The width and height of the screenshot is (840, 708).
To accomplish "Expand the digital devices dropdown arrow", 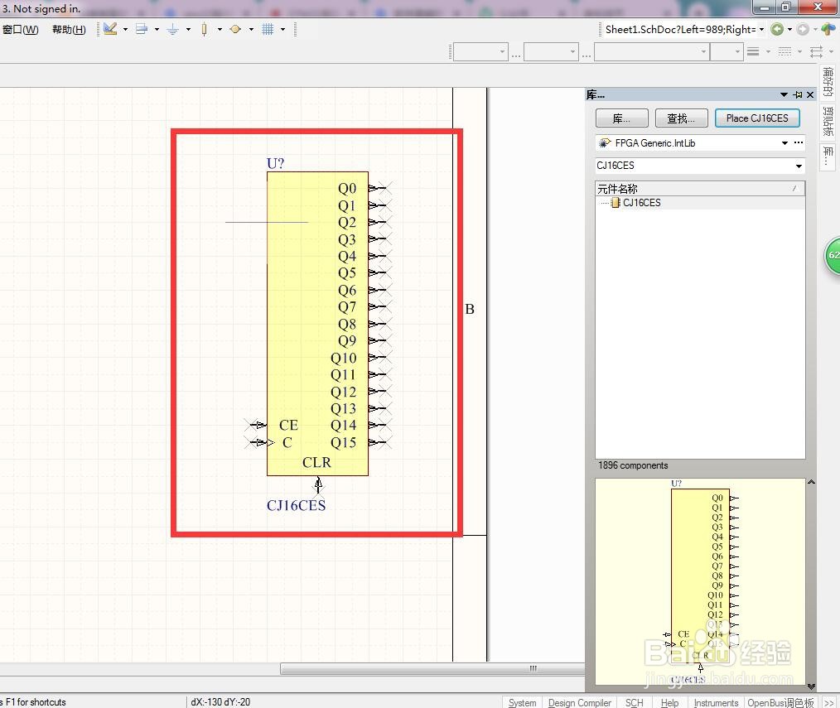I will [x=220, y=30].
